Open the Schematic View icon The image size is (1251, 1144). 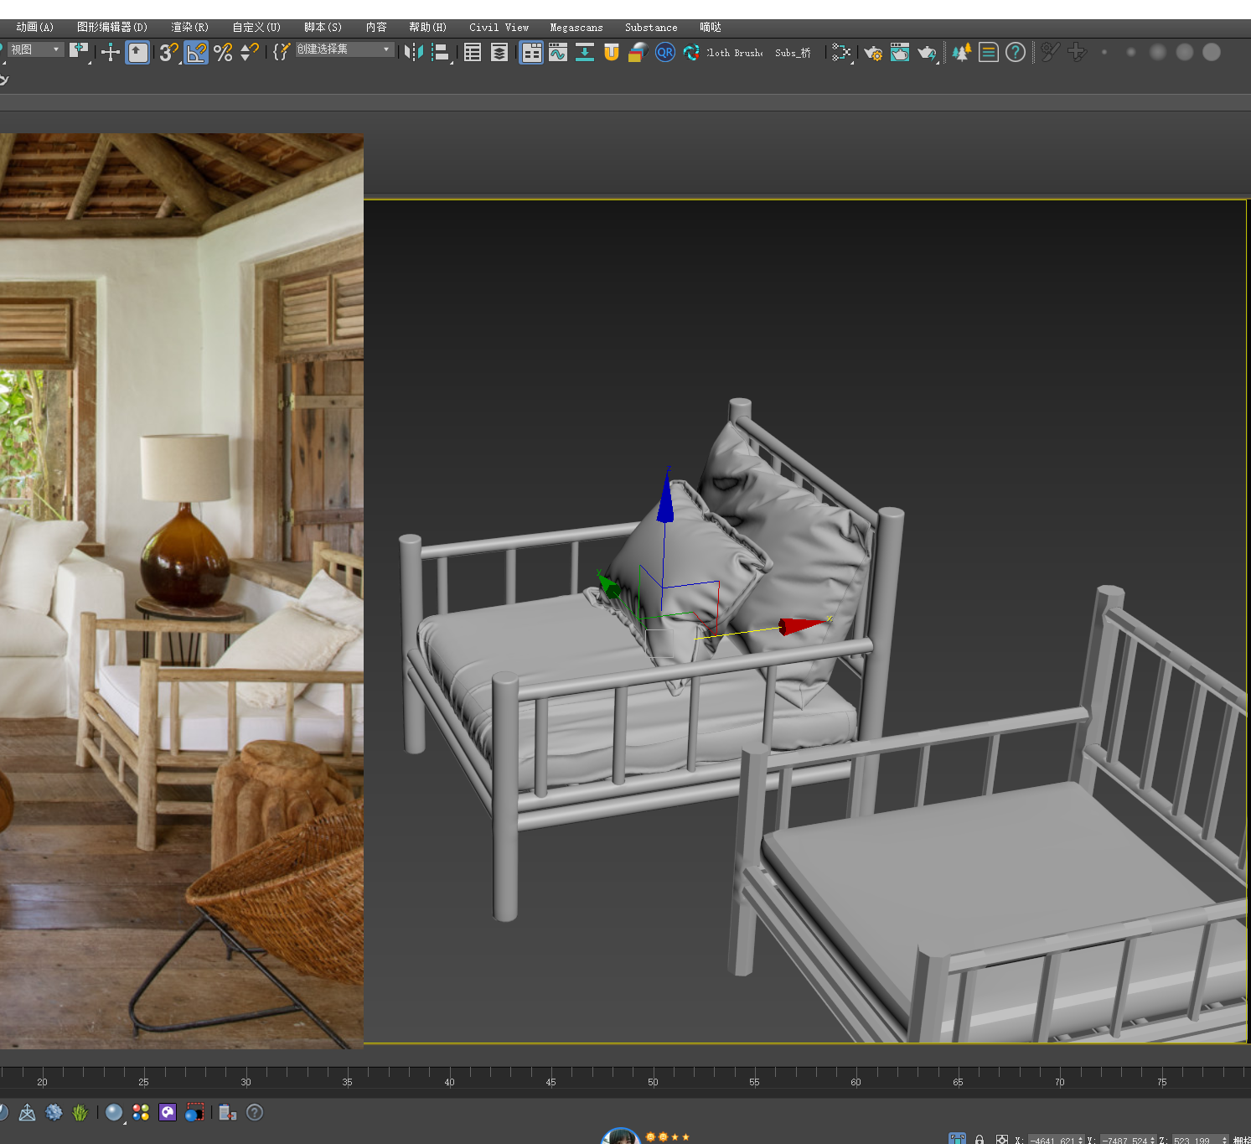click(585, 53)
